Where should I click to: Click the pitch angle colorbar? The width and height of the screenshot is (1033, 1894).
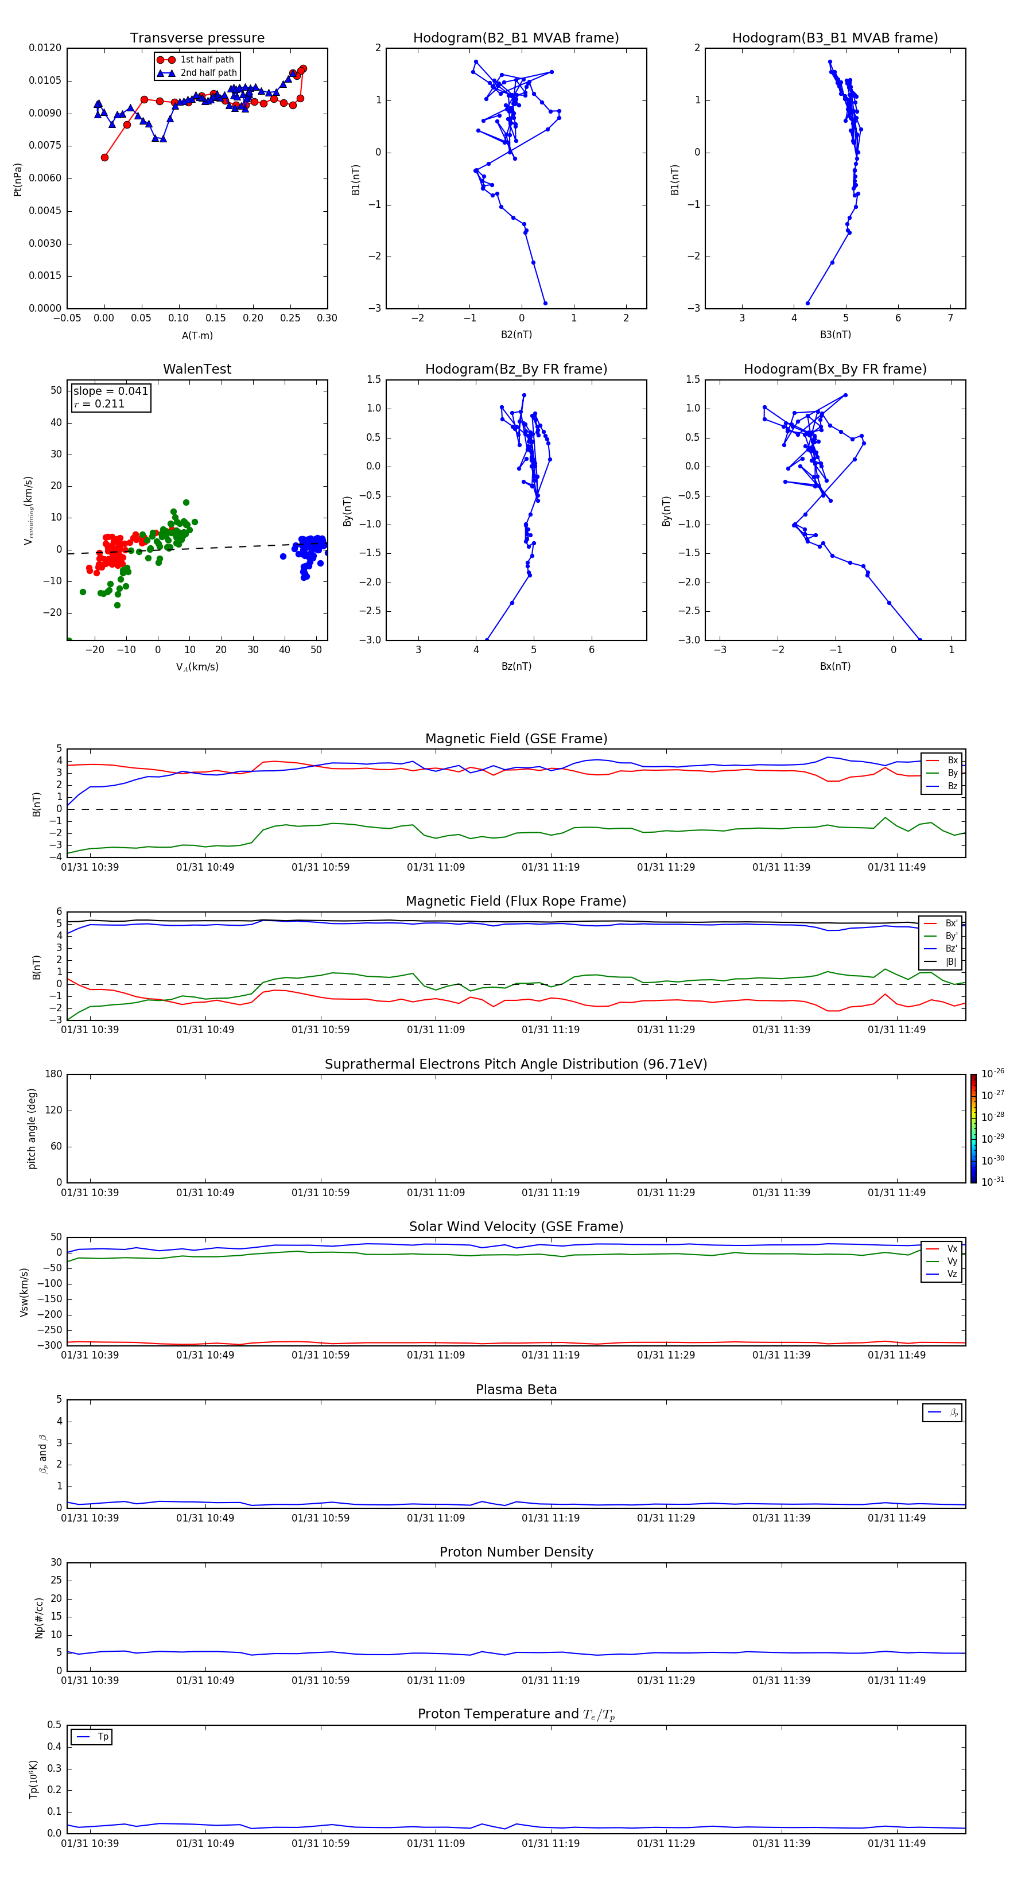[973, 1128]
